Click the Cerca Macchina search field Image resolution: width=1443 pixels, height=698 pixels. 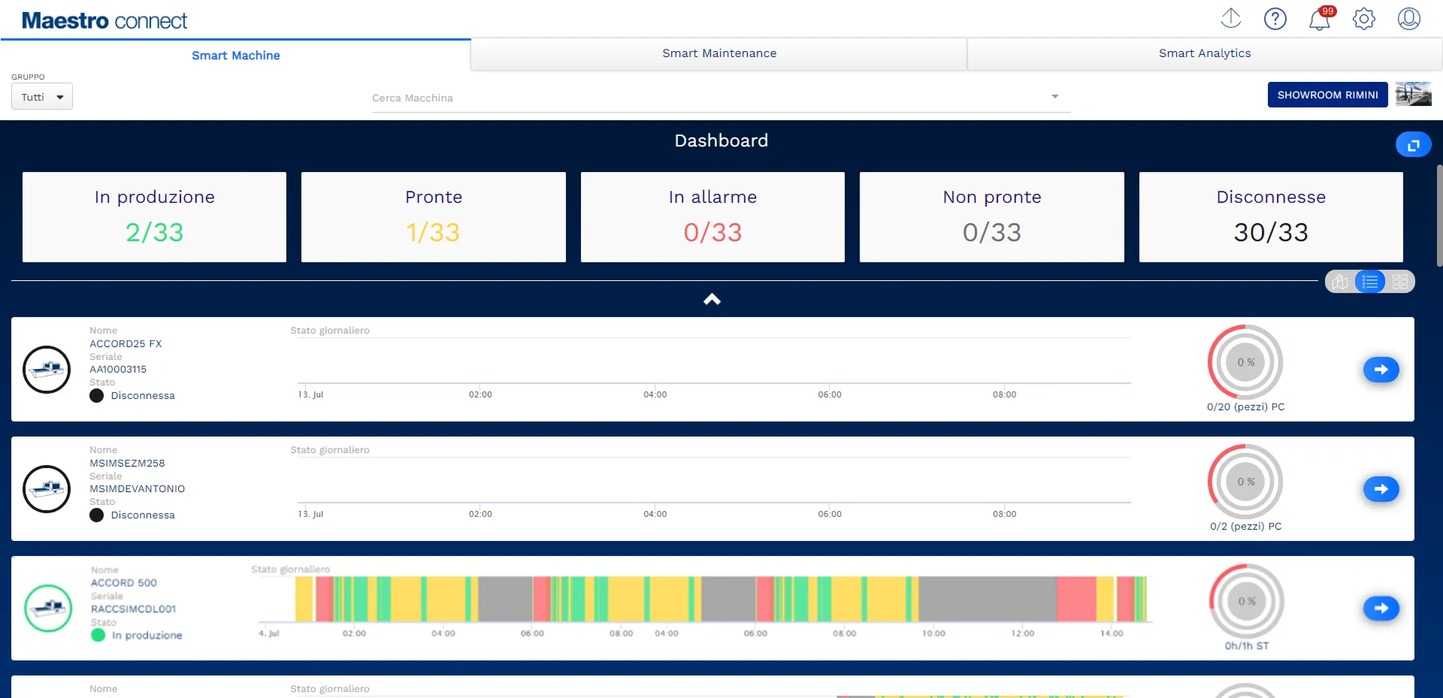[x=721, y=98]
